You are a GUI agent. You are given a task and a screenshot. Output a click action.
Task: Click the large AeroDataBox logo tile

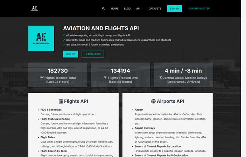[41, 39]
